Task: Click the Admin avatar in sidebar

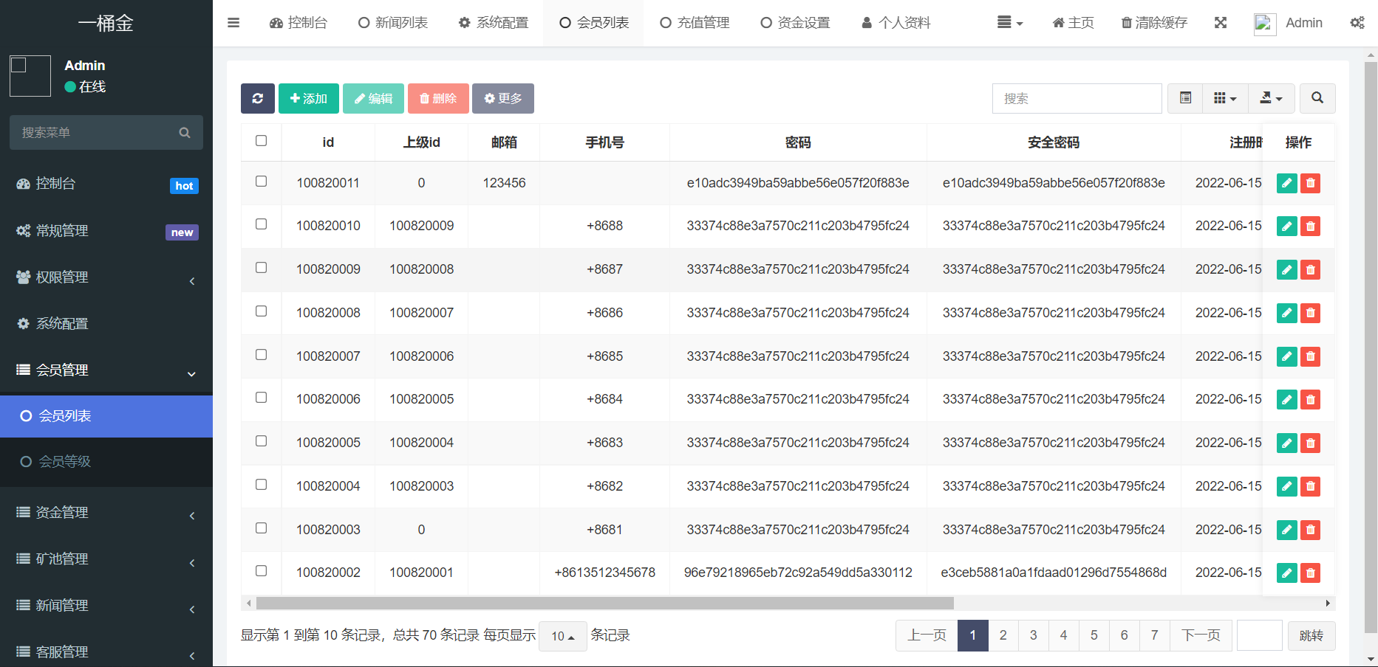Action: tap(30, 76)
